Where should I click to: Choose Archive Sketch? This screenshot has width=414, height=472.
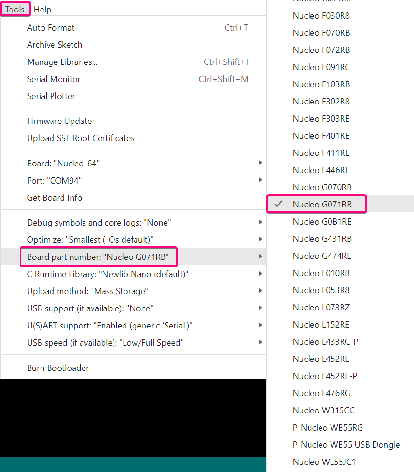click(134, 45)
